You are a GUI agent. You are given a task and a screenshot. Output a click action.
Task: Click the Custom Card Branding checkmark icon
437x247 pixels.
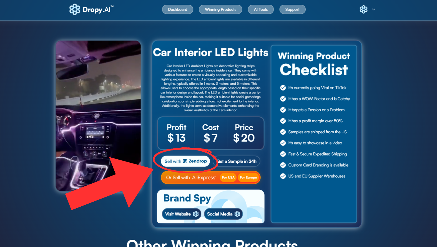tap(283, 165)
